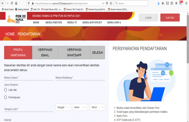Focus the Nama Depan input field
This screenshot has width=189, height=122.
(x=28, y=78)
